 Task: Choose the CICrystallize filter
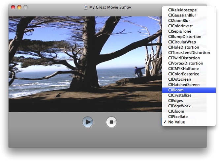click(180, 95)
